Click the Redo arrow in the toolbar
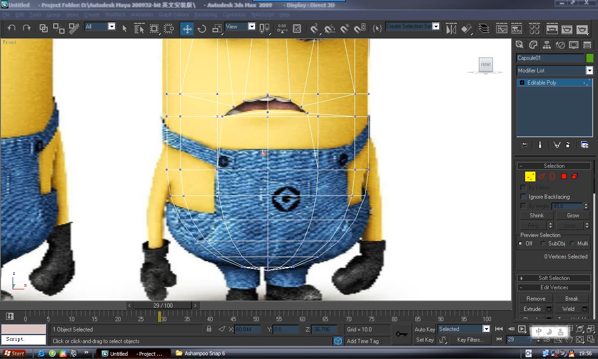This screenshot has width=598, height=359. (27, 28)
